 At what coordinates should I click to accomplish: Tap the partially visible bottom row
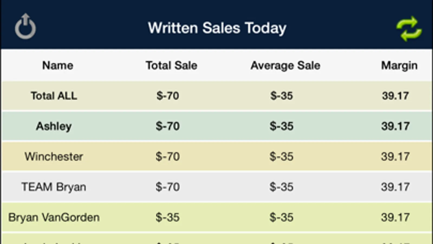(x=217, y=240)
